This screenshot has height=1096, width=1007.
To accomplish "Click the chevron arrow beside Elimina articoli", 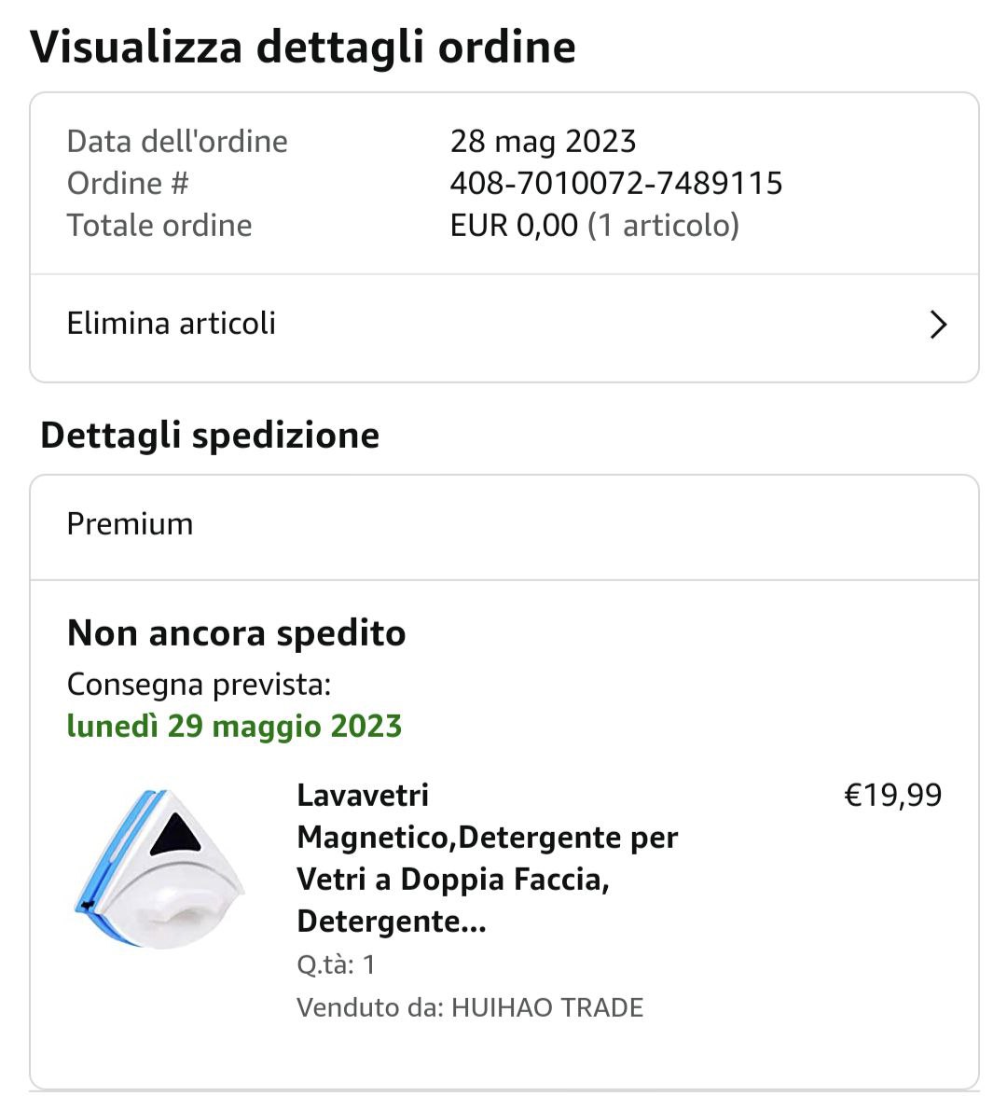I will coord(938,325).
